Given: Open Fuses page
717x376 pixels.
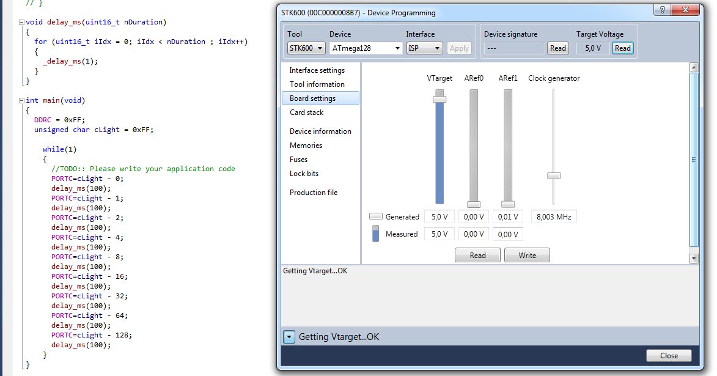Looking at the screenshot, I should (x=299, y=160).
